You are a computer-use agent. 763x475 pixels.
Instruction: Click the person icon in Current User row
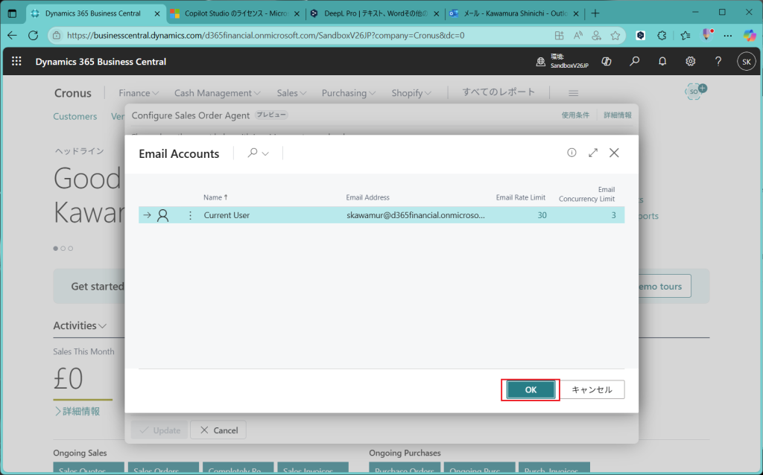tap(163, 215)
